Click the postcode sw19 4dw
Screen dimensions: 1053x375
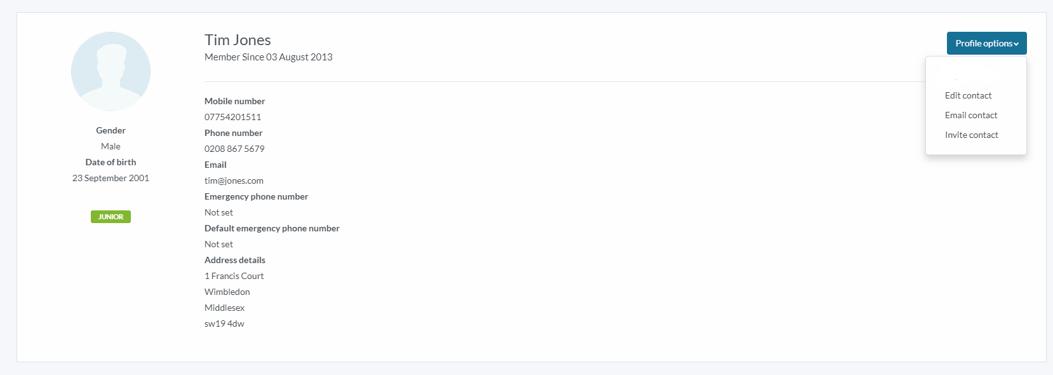tap(224, 324)
